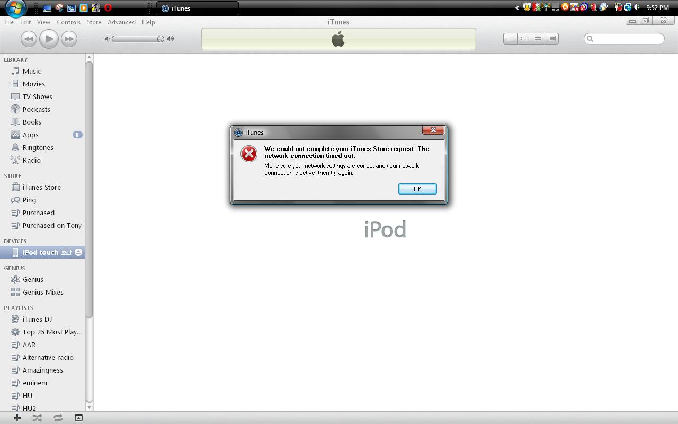The height and width of the screenshot is (424, 678).
Task: Toggle shuffle playback
Action: (37, 418)
